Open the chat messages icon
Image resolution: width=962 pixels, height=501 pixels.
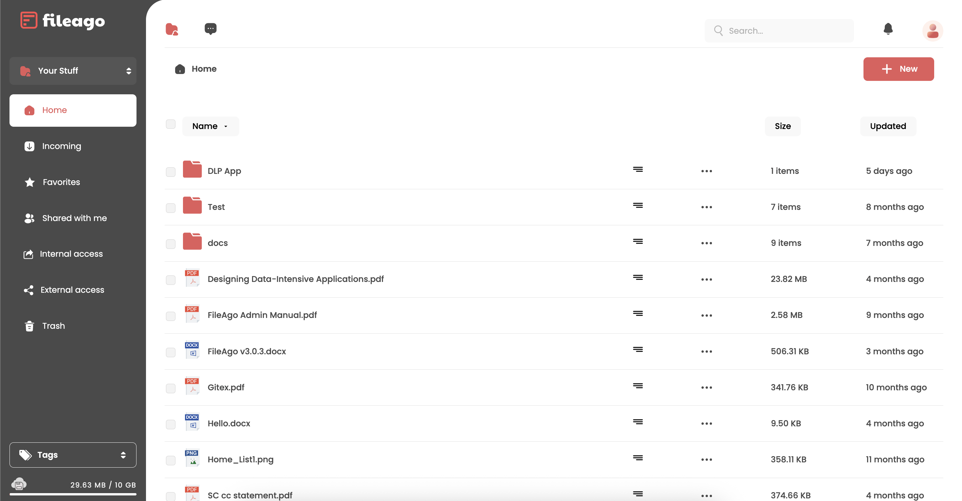210,29
